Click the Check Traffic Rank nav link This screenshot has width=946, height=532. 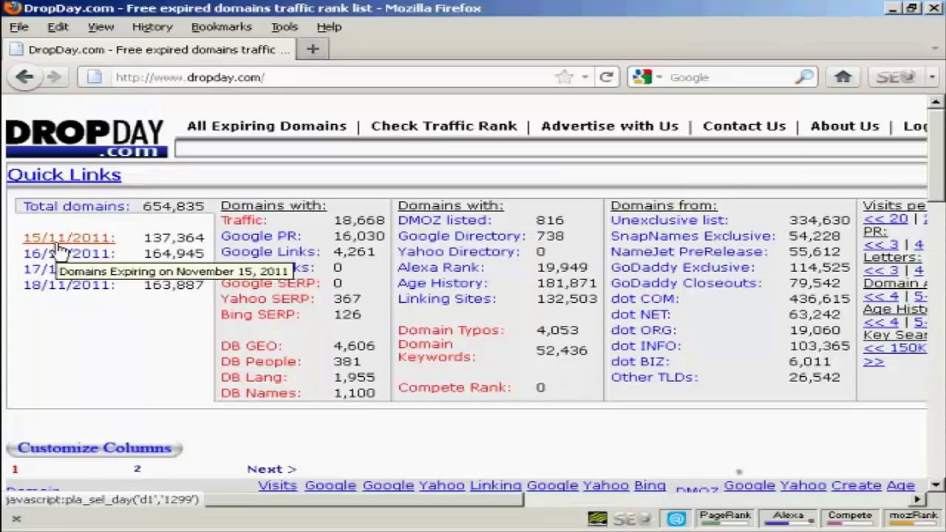444,126
